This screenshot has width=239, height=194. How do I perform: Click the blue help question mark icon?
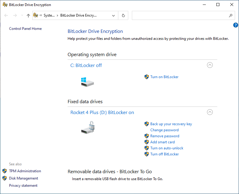(x=236, y=25)
